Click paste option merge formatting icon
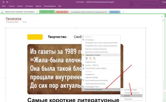The image size is (166, 102). 90,58
